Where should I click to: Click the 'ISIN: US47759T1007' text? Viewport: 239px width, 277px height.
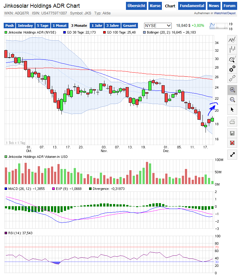[x=49, y=13]
